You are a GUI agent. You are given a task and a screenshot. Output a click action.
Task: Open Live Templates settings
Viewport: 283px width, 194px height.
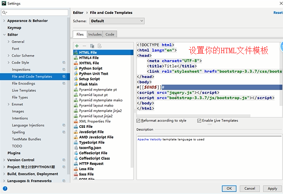click(x=24, y=91)
